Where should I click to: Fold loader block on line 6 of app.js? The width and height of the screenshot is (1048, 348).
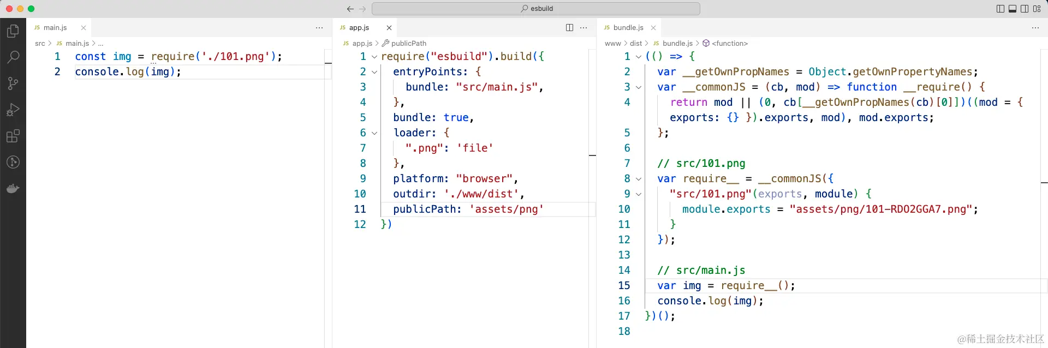(x=374, y=133)
